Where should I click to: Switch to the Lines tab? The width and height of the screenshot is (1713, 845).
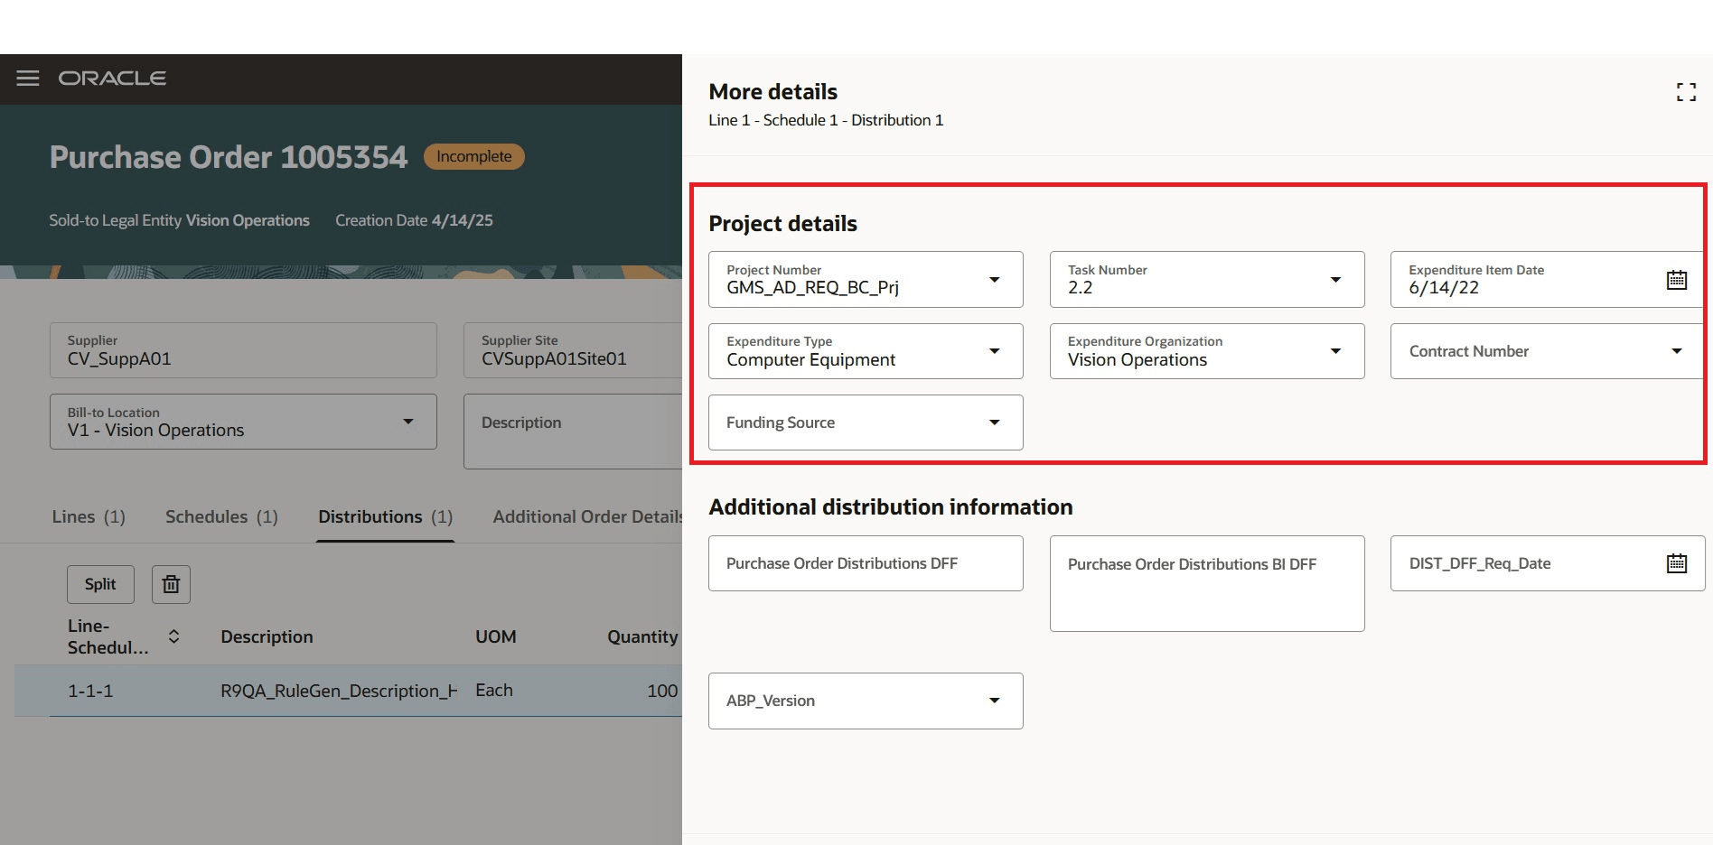(89, 516)
